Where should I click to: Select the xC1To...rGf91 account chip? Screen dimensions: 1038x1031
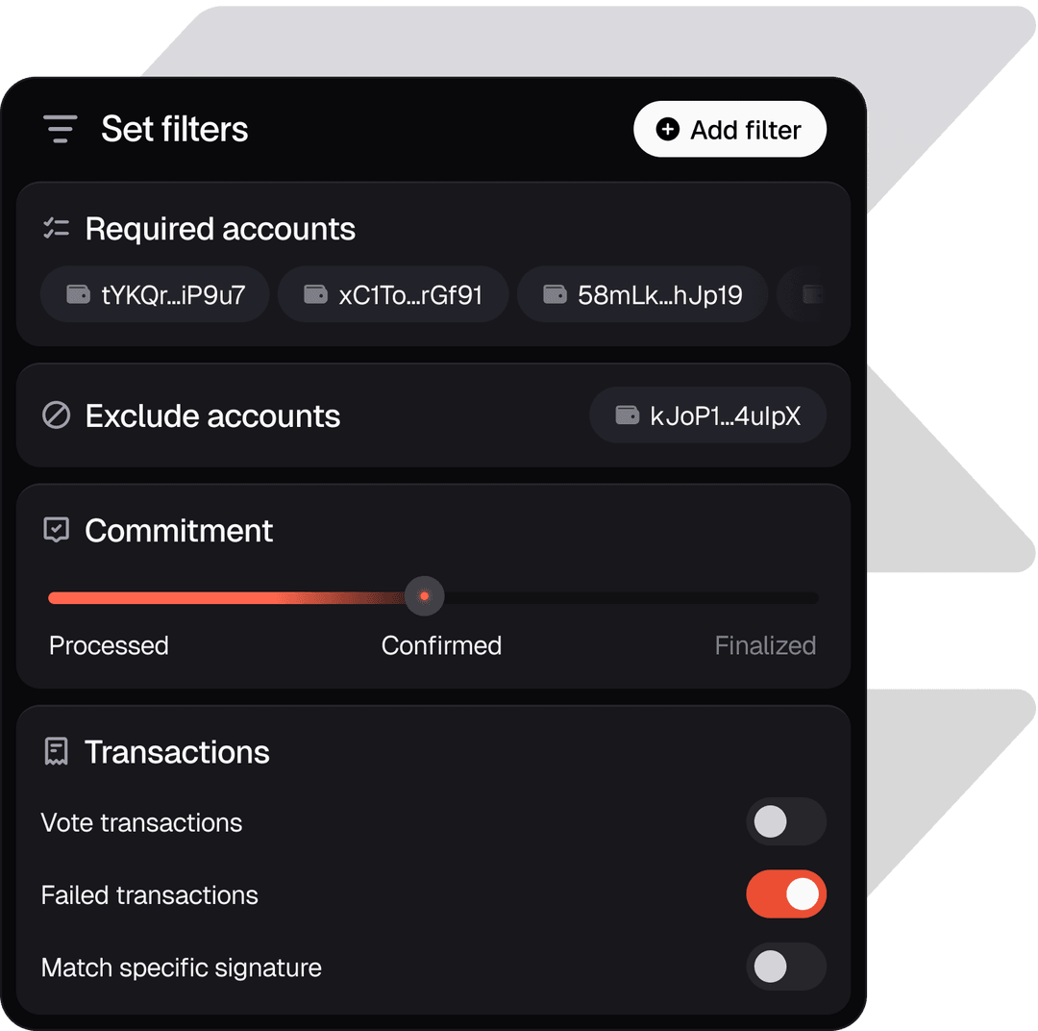tap(393, 294)
